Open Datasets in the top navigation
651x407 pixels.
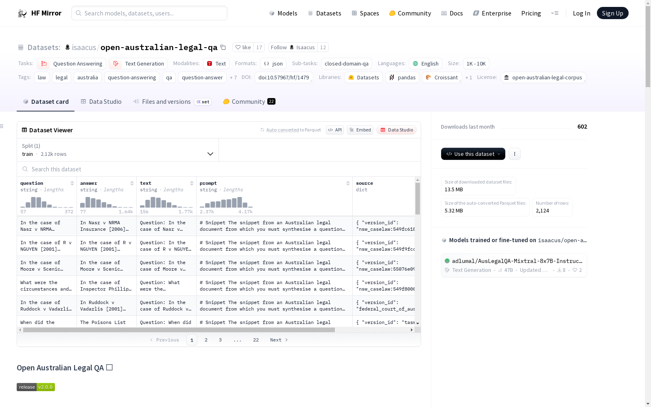point(324,13)
